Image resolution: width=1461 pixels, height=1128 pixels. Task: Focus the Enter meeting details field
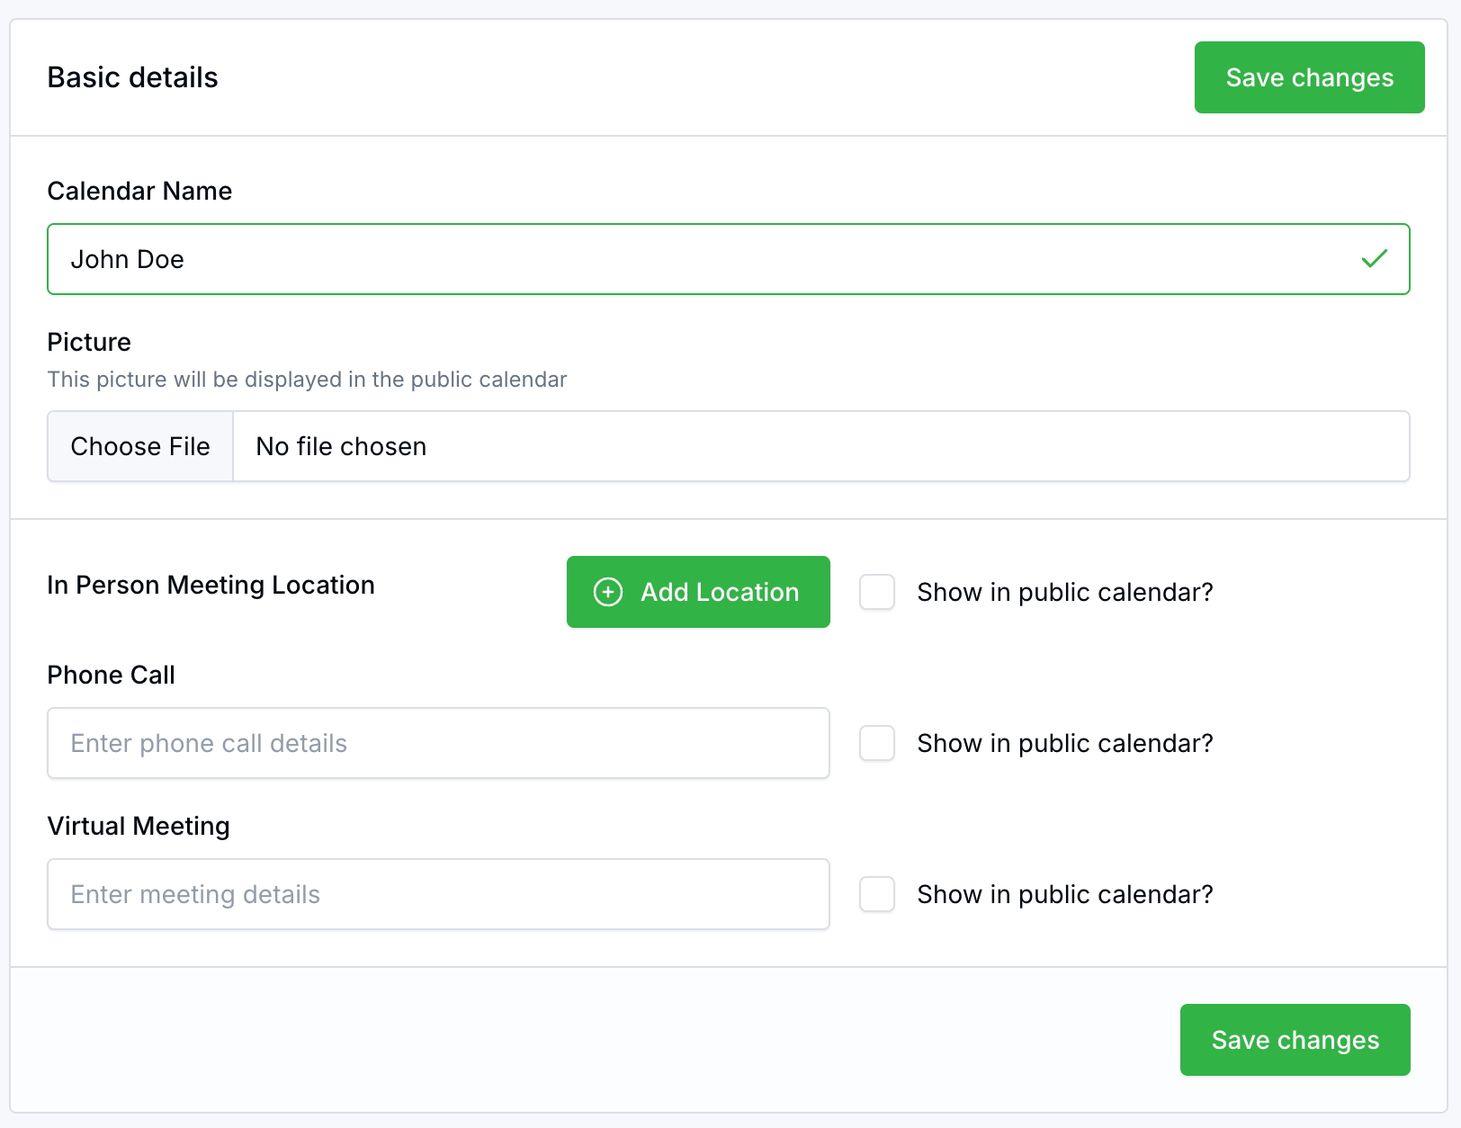[x=438, y=894]
